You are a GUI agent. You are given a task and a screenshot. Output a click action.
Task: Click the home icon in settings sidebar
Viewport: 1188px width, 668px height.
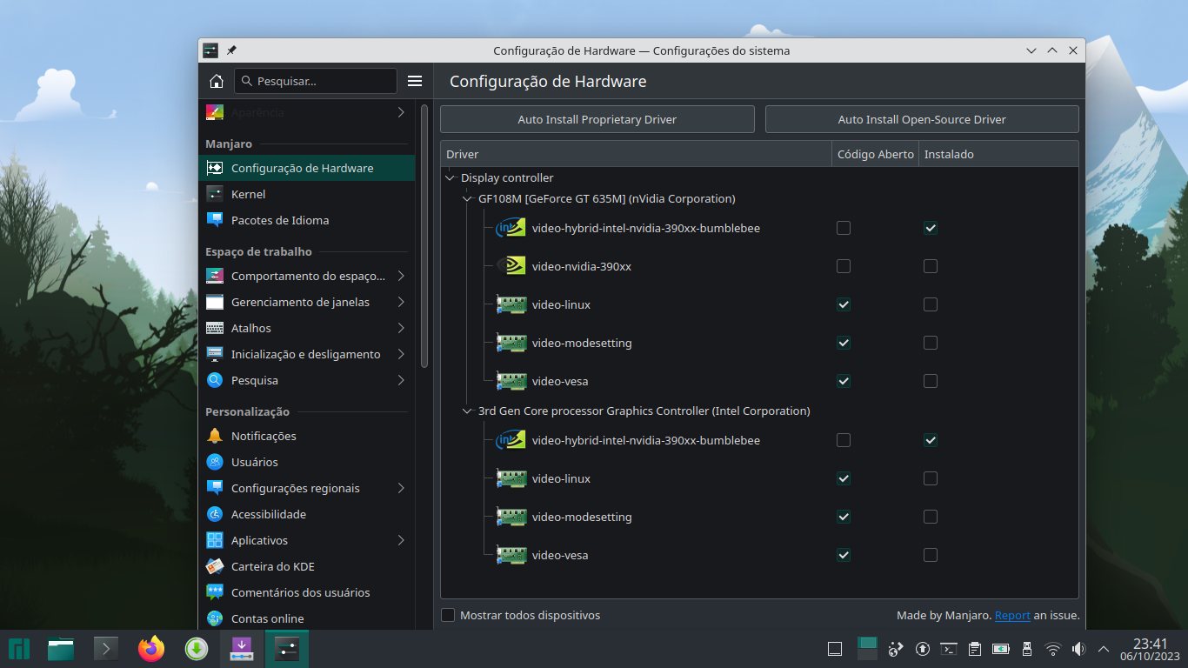[217, 81]
